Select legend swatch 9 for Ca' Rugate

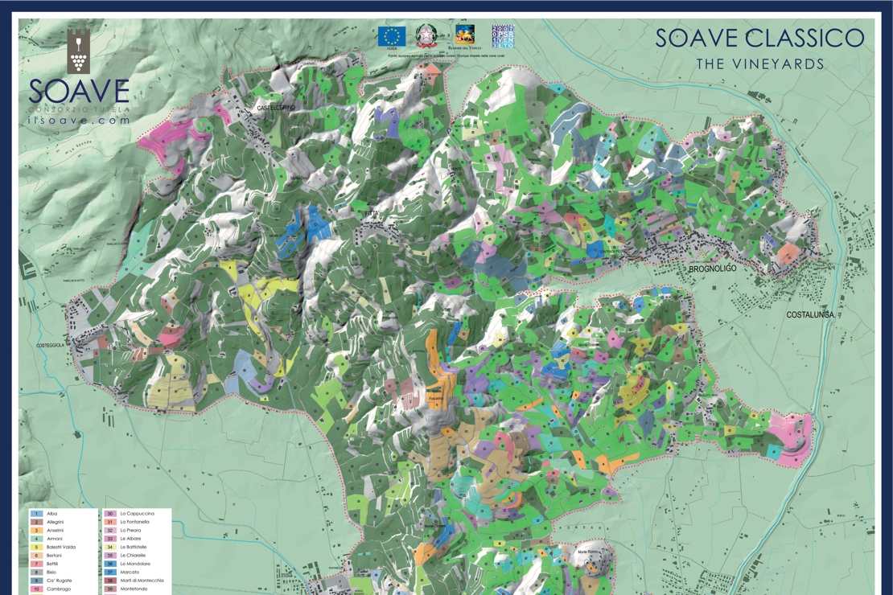point(37,581)
